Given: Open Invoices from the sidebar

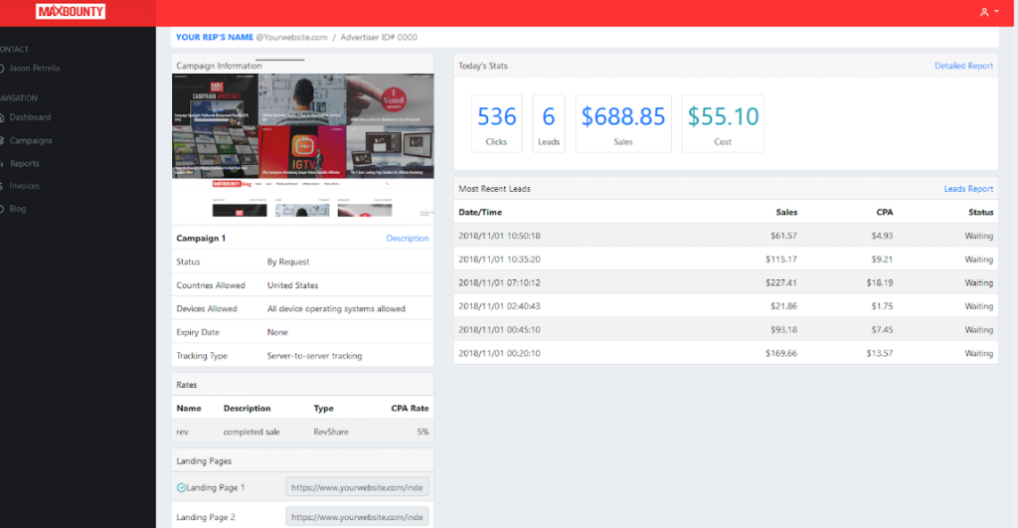Looking at the screenshot, I should (x=24, y=186).
